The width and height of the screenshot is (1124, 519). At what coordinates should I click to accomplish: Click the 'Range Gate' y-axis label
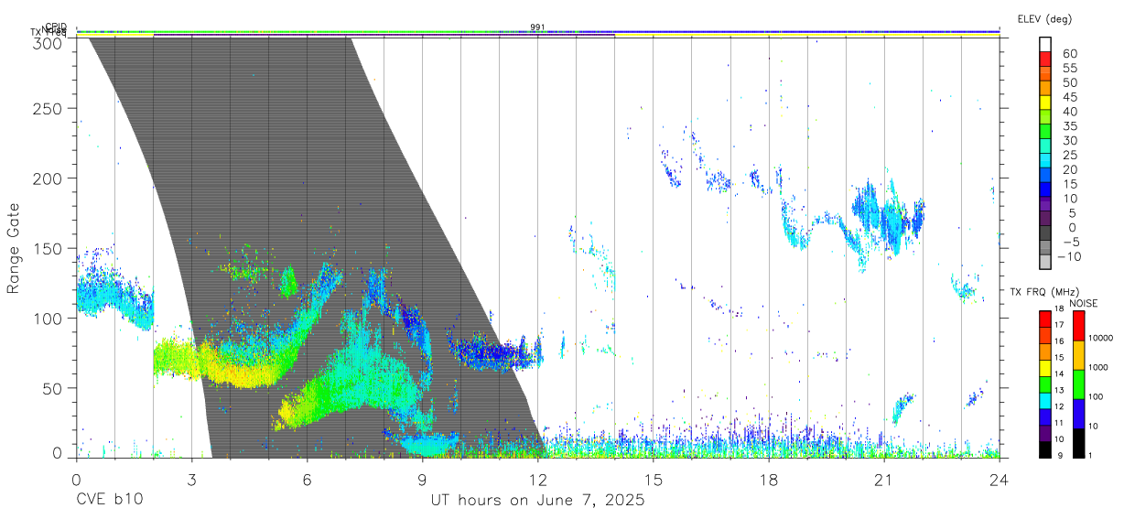click(14, 248)
